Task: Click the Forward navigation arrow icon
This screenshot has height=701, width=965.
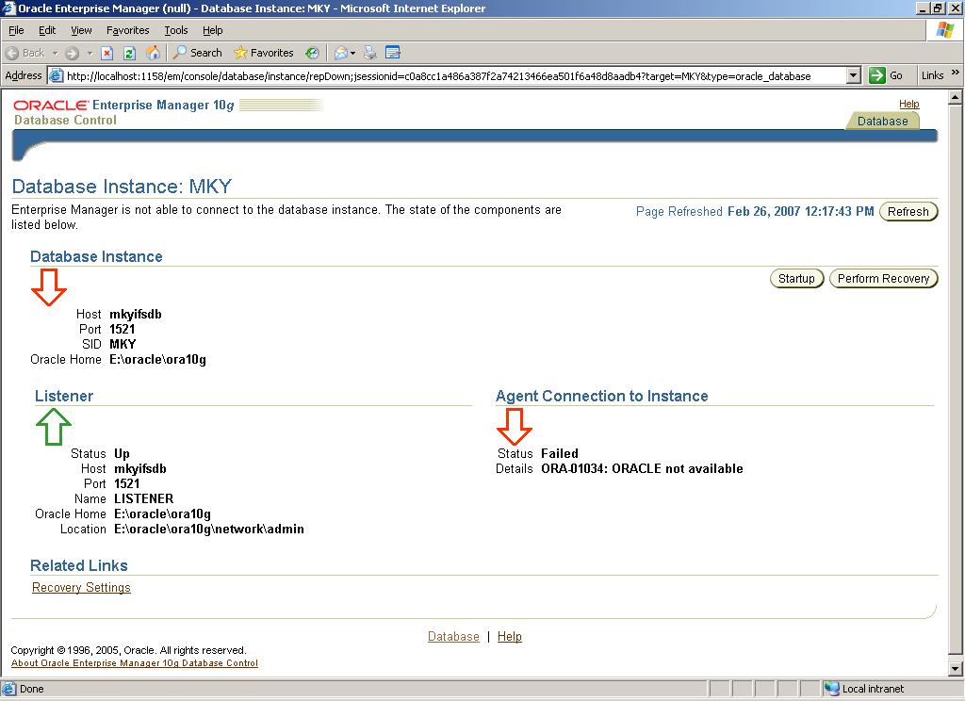Action: [x=72, y=53]
